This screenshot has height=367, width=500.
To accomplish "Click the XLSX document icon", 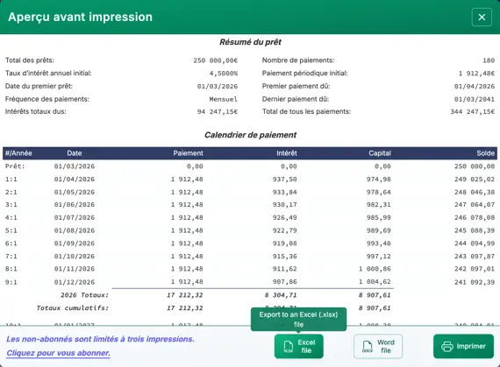I will pos(289,346).
